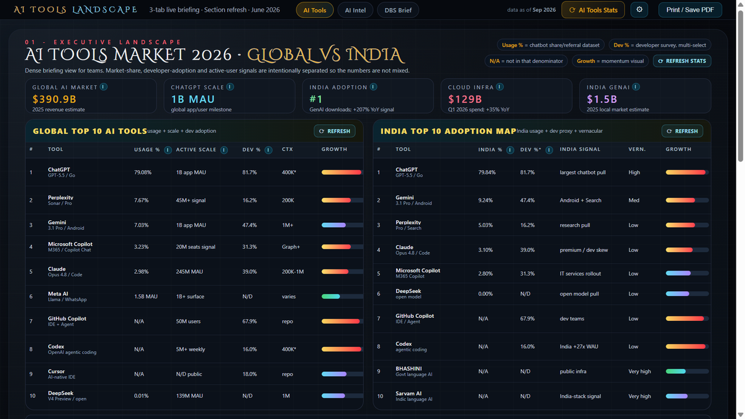Select Sarvam AI in India table
The image size is (745, 419).
pyautogui.click(x=542, y=395)
